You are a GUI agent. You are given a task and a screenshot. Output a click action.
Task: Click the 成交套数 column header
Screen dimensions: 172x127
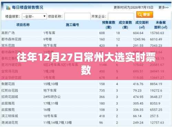pos(125,25)
